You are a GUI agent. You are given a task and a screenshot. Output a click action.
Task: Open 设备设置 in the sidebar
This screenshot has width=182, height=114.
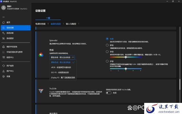click(x=16, y=28)
